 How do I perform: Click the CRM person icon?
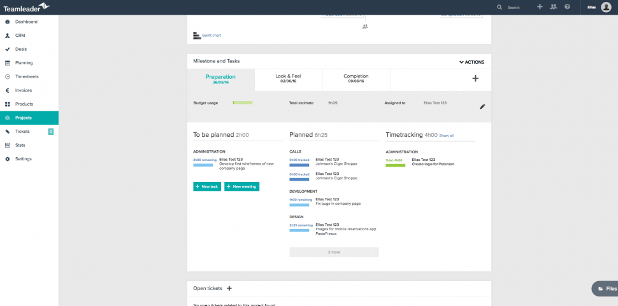(7, 36)
